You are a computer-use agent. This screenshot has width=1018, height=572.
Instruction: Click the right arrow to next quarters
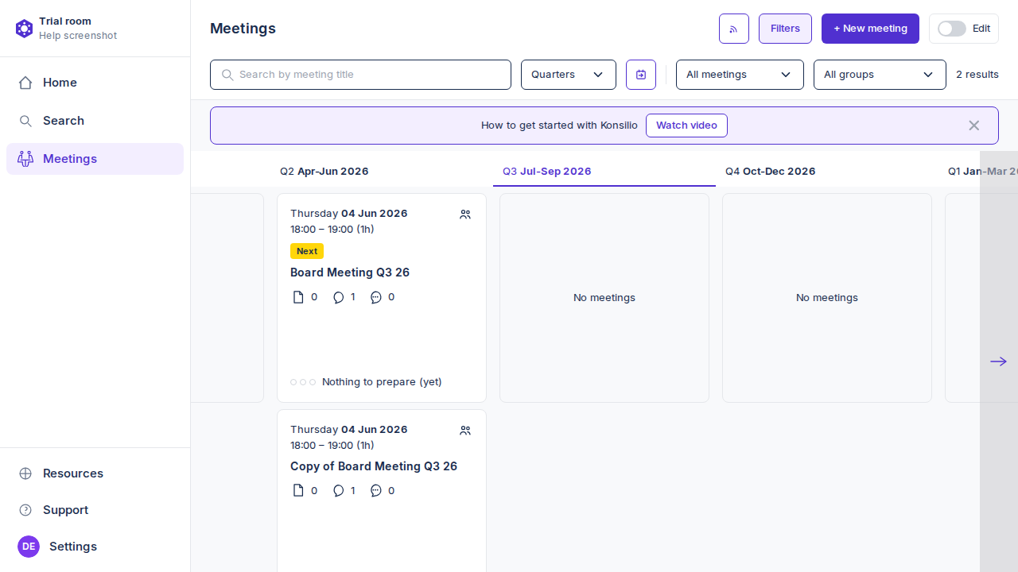click(998, 361)
